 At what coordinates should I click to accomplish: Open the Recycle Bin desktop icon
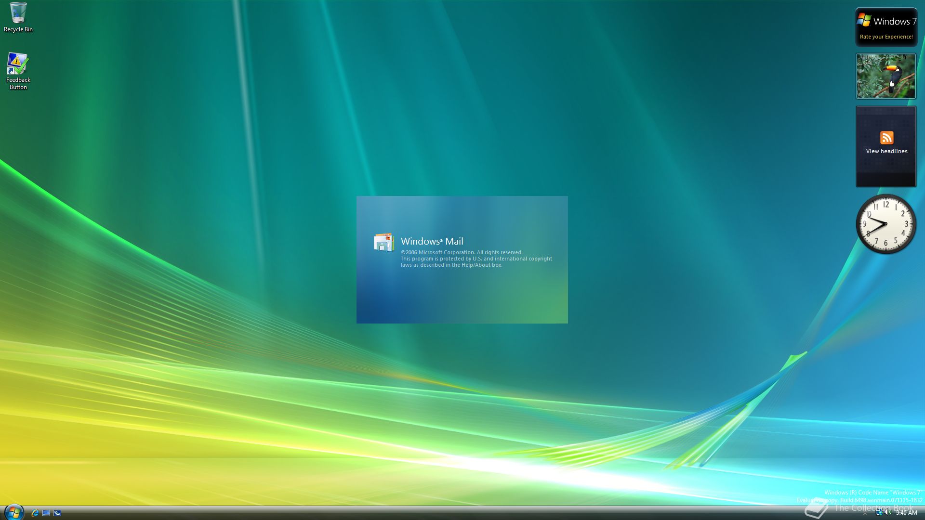pos(18,17)
